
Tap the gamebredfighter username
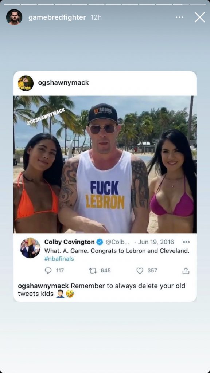pos(57,17)
